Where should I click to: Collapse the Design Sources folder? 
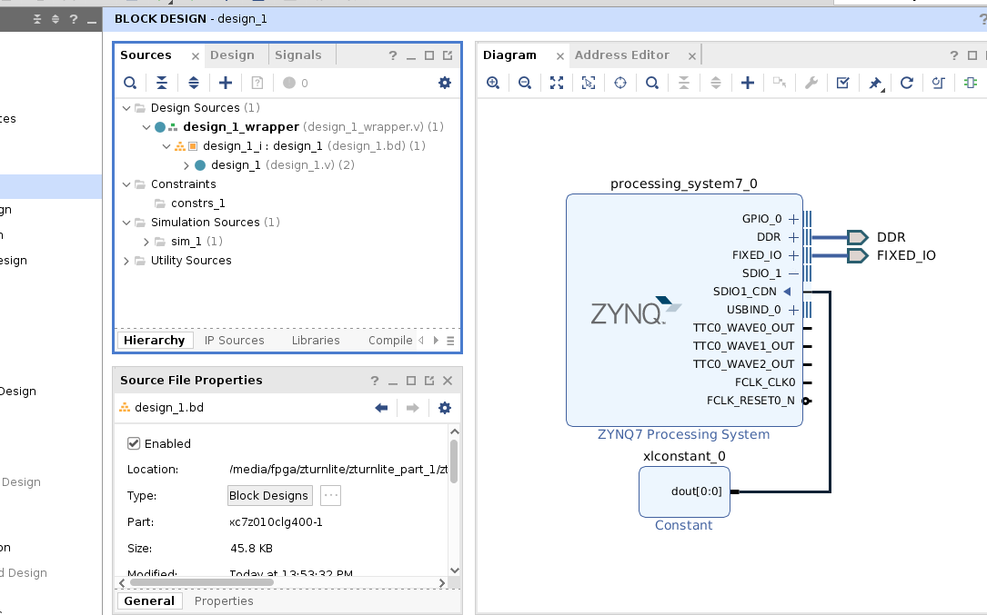click(126, 108)
